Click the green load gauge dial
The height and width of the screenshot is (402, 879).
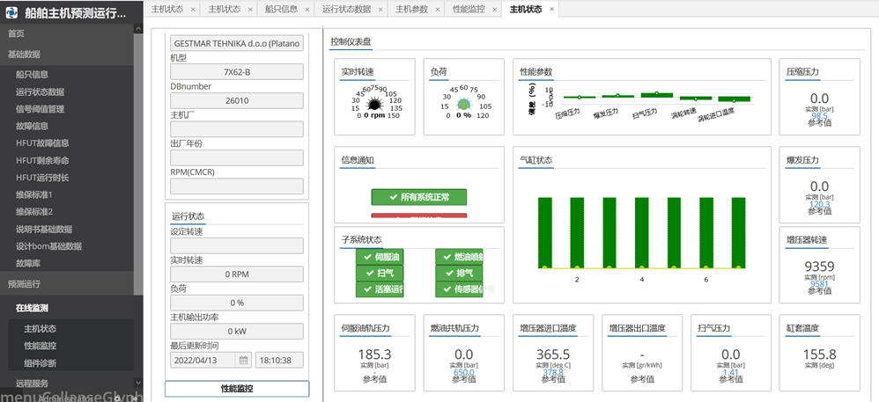tap(464, 106)
